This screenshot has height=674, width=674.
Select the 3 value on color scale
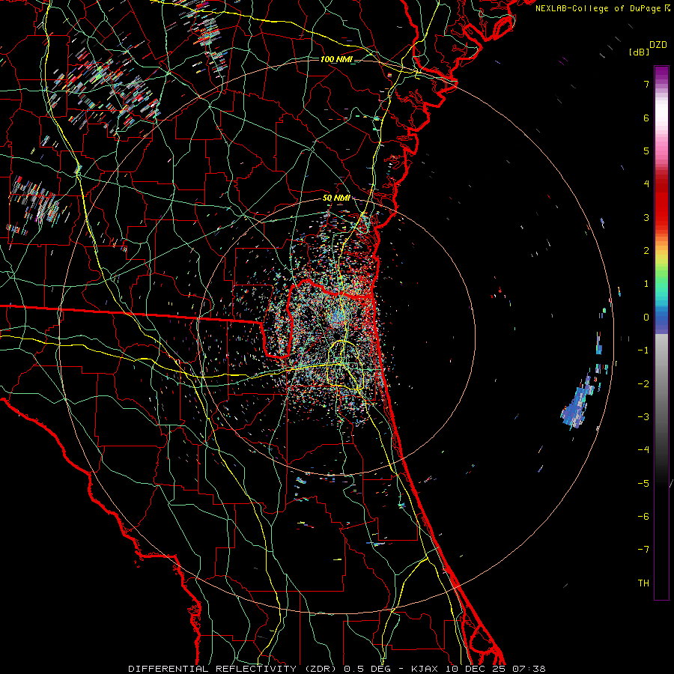pos(646,217)
